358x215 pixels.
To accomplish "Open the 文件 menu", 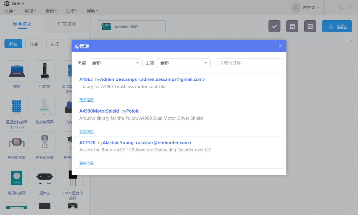I will tap(10, 11).
